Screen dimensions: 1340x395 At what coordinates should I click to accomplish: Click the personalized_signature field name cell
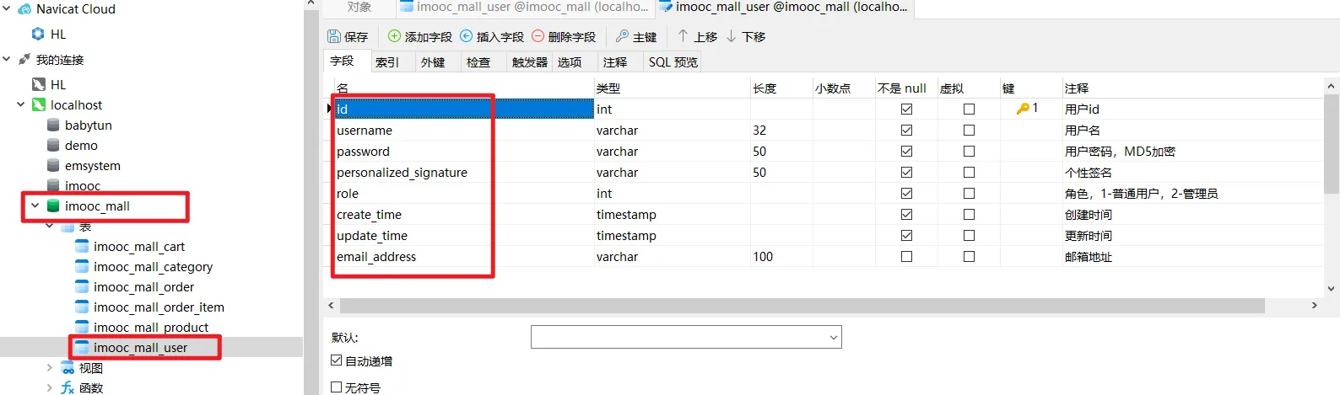tap(464, 172)
